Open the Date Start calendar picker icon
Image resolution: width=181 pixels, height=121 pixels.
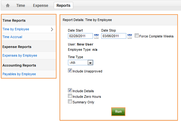point(96,36)
